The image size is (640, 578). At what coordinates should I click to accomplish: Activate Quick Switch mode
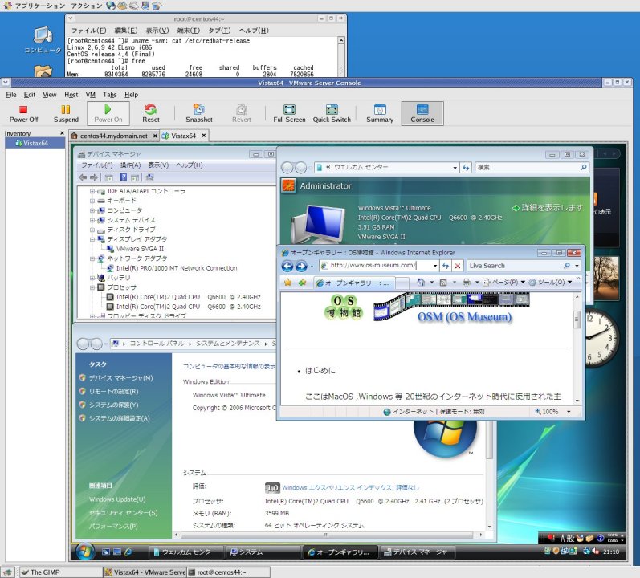332,113
